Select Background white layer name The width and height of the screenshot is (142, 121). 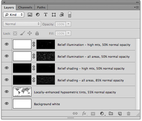pos(47,104)
